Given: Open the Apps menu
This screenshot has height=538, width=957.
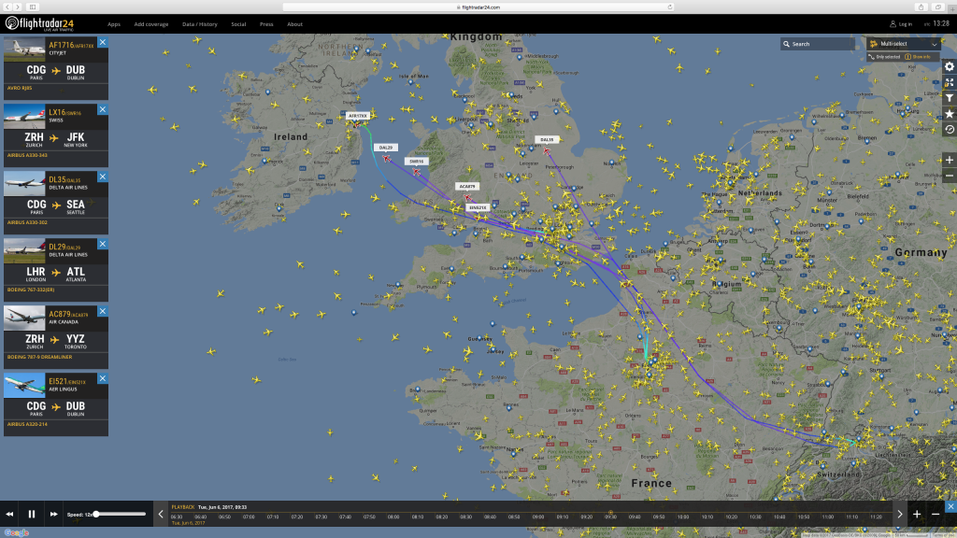Looking at the screenshot, I should (113, 24).
